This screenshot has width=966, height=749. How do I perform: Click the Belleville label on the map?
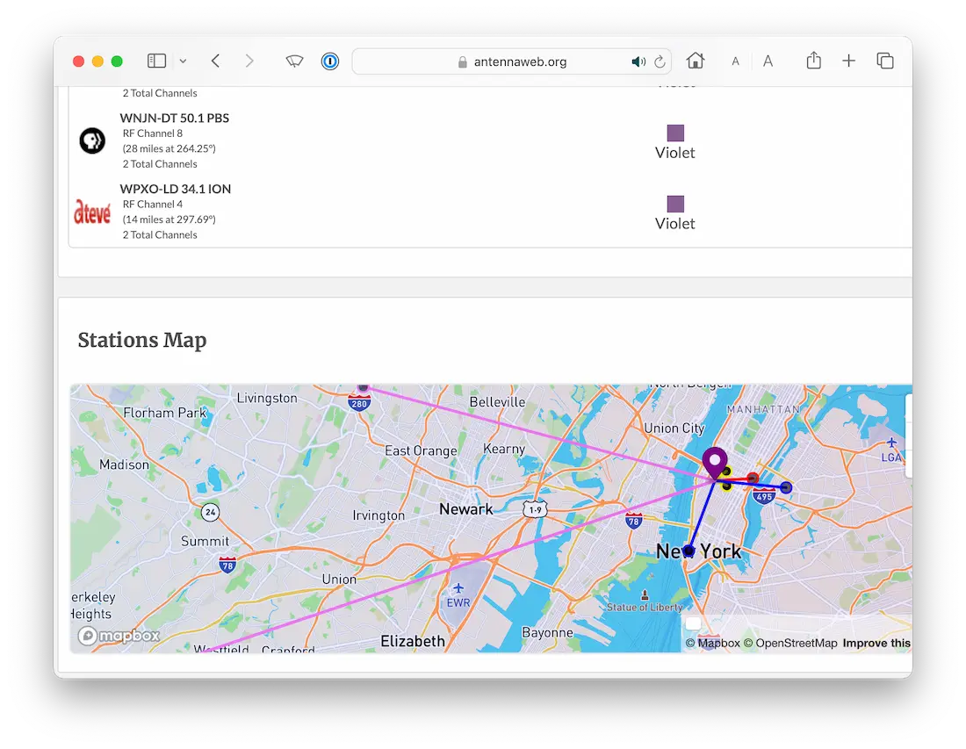[498, 402]
